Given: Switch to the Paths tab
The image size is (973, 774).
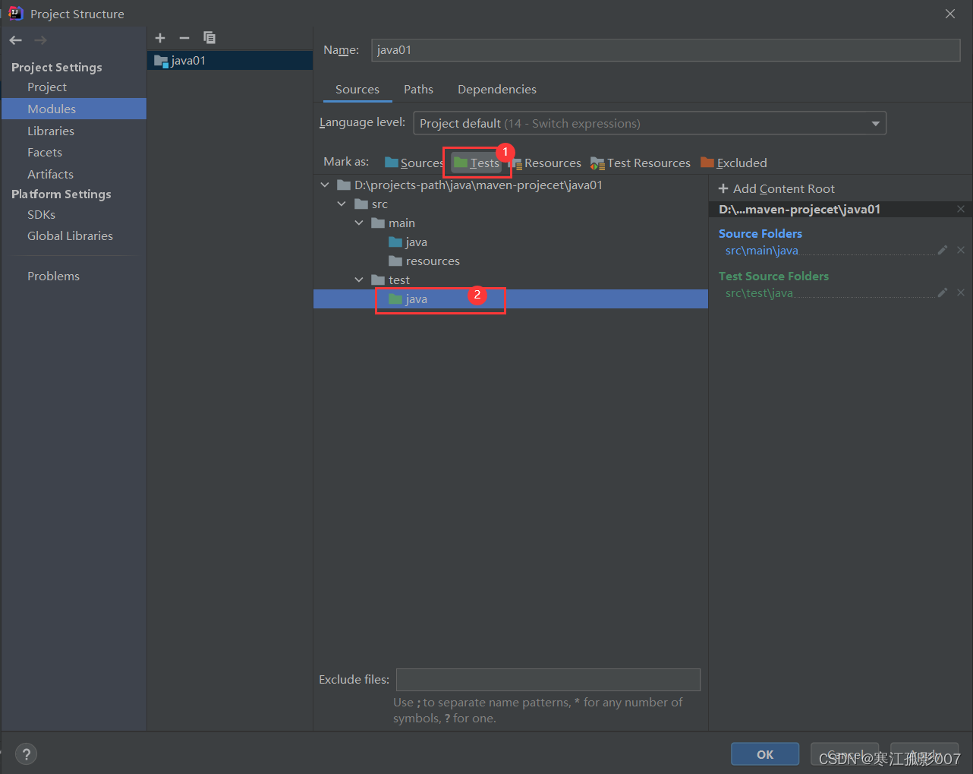Looking at the screenshot, I should (x=418, y=90).
